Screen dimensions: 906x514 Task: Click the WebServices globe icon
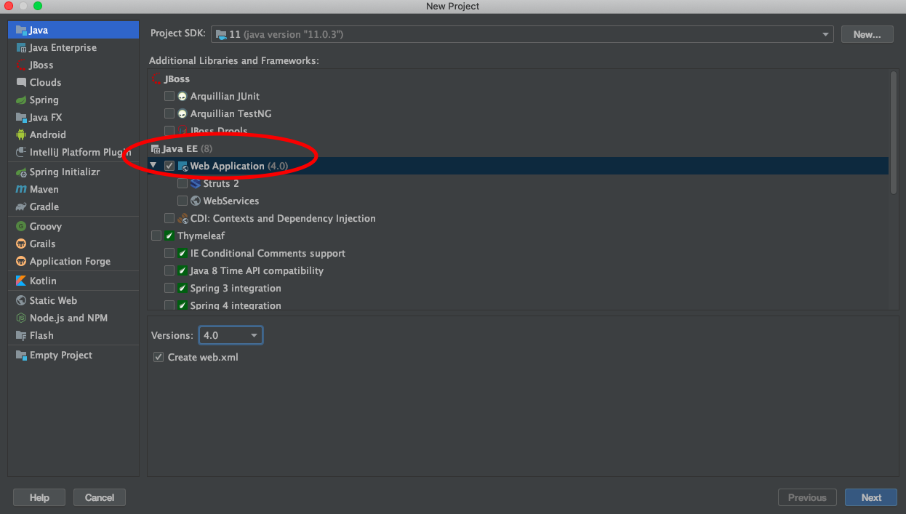pyautogui.click(x=196, y=201)
